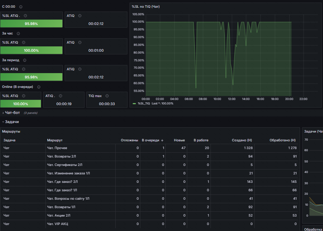The width and height of the screenshot is (323, 231).
Task: Click info icon on ATiQ 00:01:00 panel
Action: point(80,43)
